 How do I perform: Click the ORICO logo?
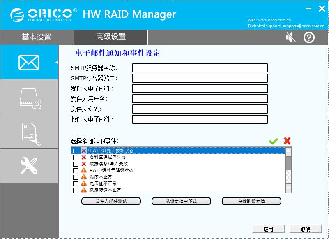[44, 15]
